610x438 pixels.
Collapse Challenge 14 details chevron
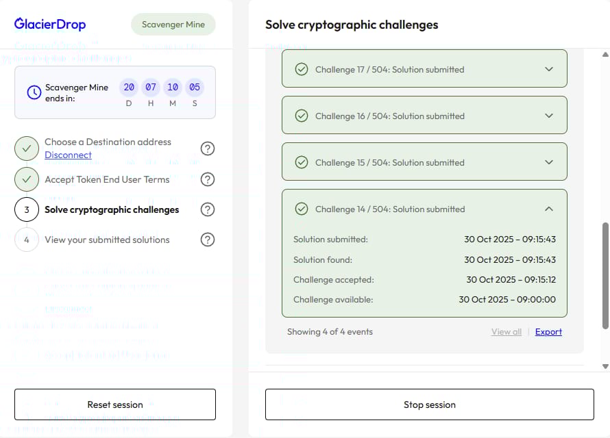(548, 209)
